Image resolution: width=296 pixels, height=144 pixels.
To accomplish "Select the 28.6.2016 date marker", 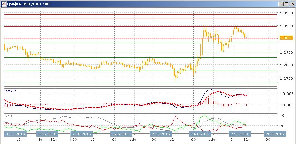I will [x=275, y=134].
